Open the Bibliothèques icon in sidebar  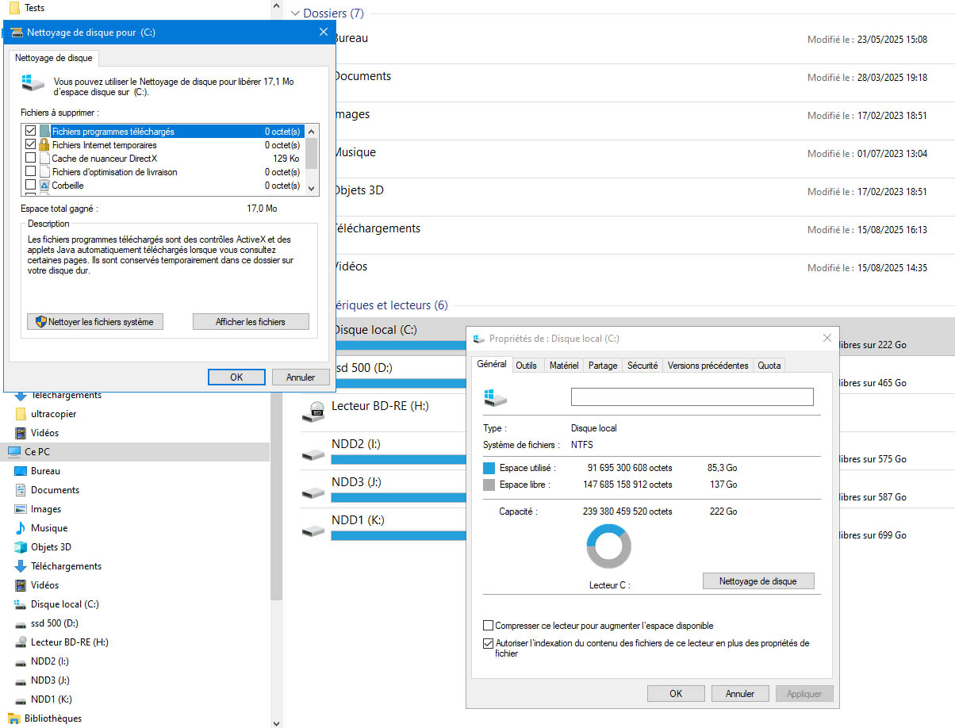(x=14, y=718)
